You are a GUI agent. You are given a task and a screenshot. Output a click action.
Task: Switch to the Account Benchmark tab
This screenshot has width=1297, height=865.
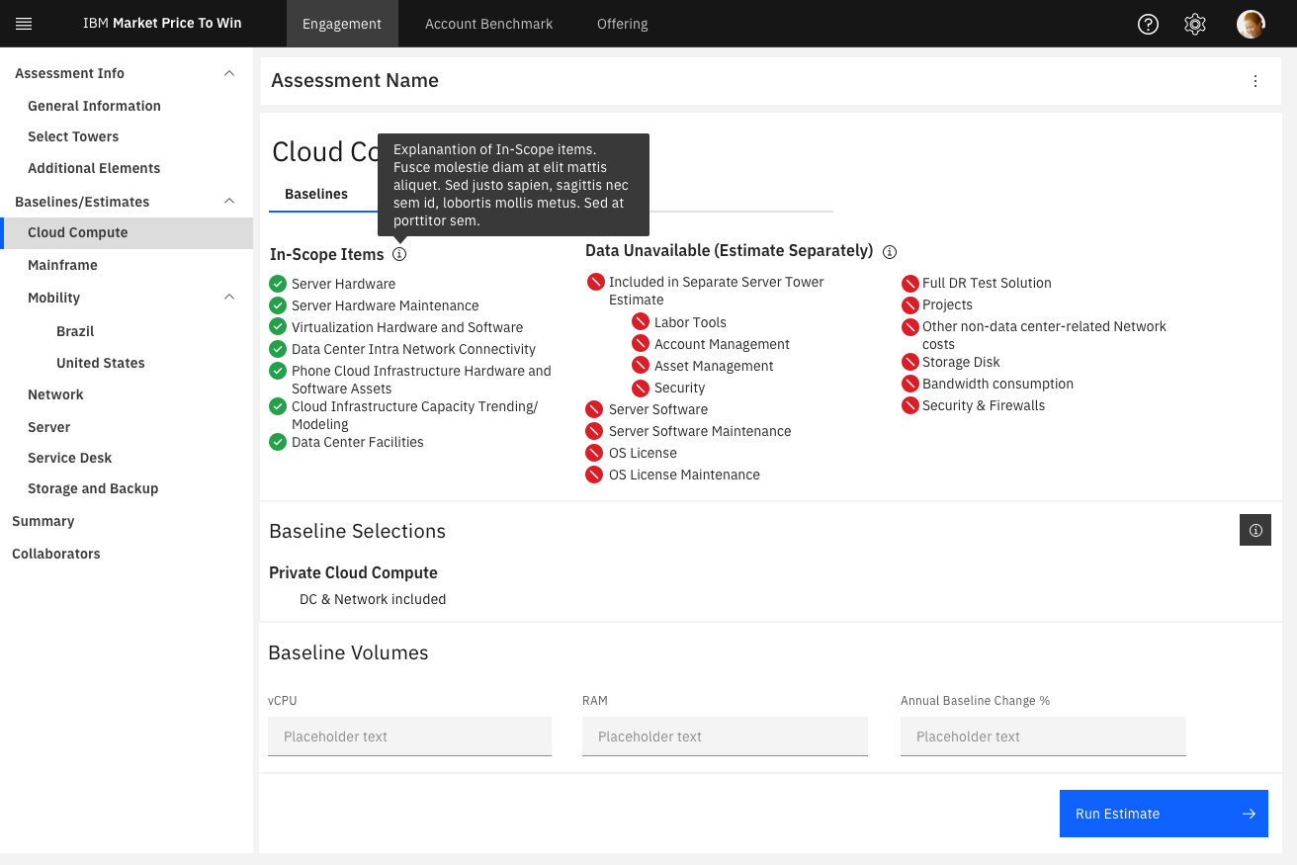click(x=489, y=24)
